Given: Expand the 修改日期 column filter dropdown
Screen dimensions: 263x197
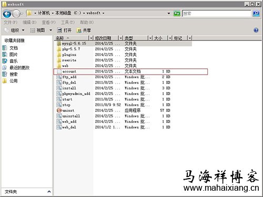Looking at the screenshot, I should pyautogui.click(x=120, y=38).
